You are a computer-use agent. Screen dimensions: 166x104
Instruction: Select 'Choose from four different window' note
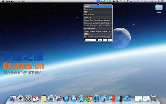[x=98, y=20]
